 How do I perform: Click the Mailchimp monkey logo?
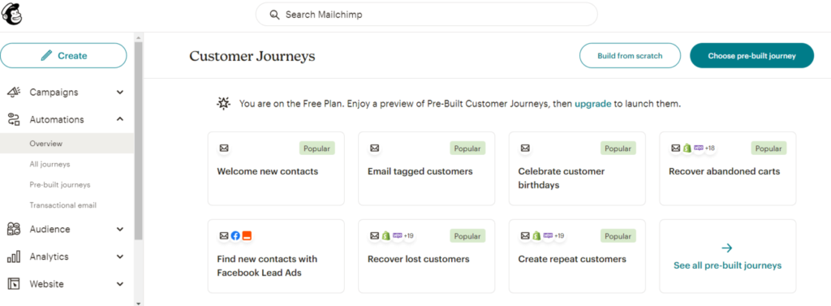pyautogui.click(x=11, y=14)
